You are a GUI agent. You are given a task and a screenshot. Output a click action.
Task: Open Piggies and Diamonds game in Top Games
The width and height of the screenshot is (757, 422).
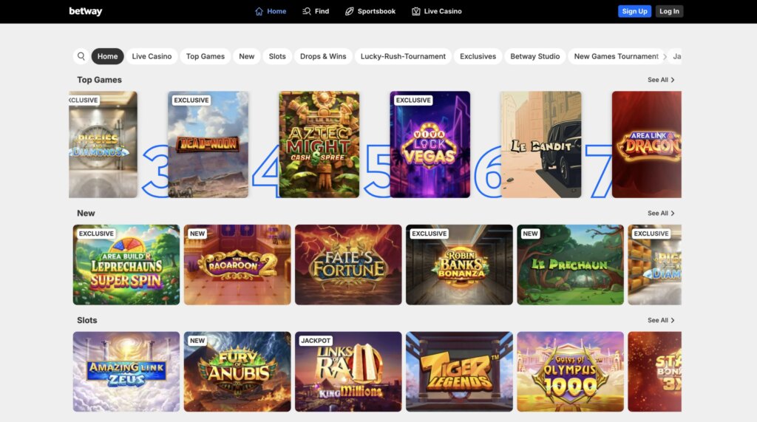103,144
